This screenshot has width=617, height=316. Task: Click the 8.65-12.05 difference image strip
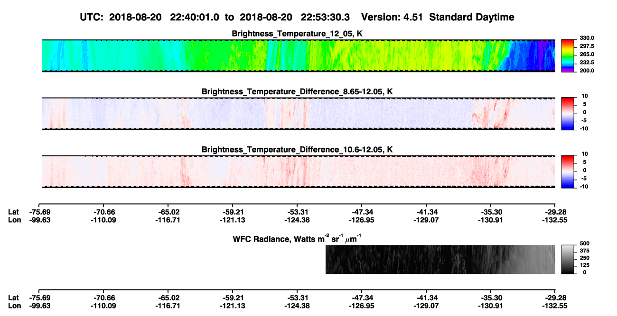299,113
